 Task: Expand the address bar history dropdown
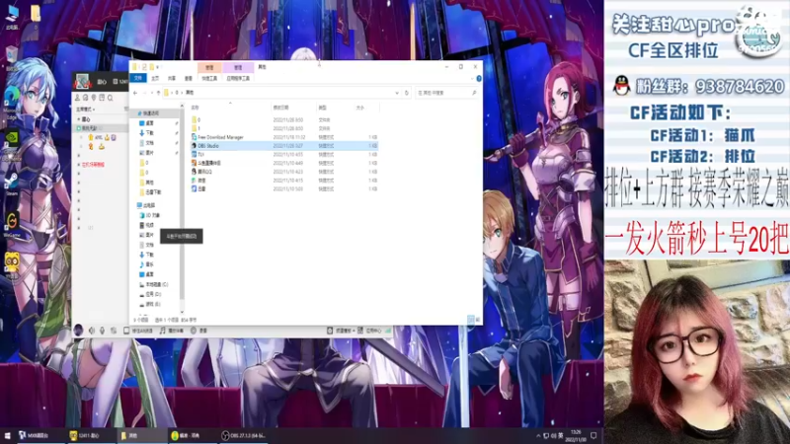397,93
